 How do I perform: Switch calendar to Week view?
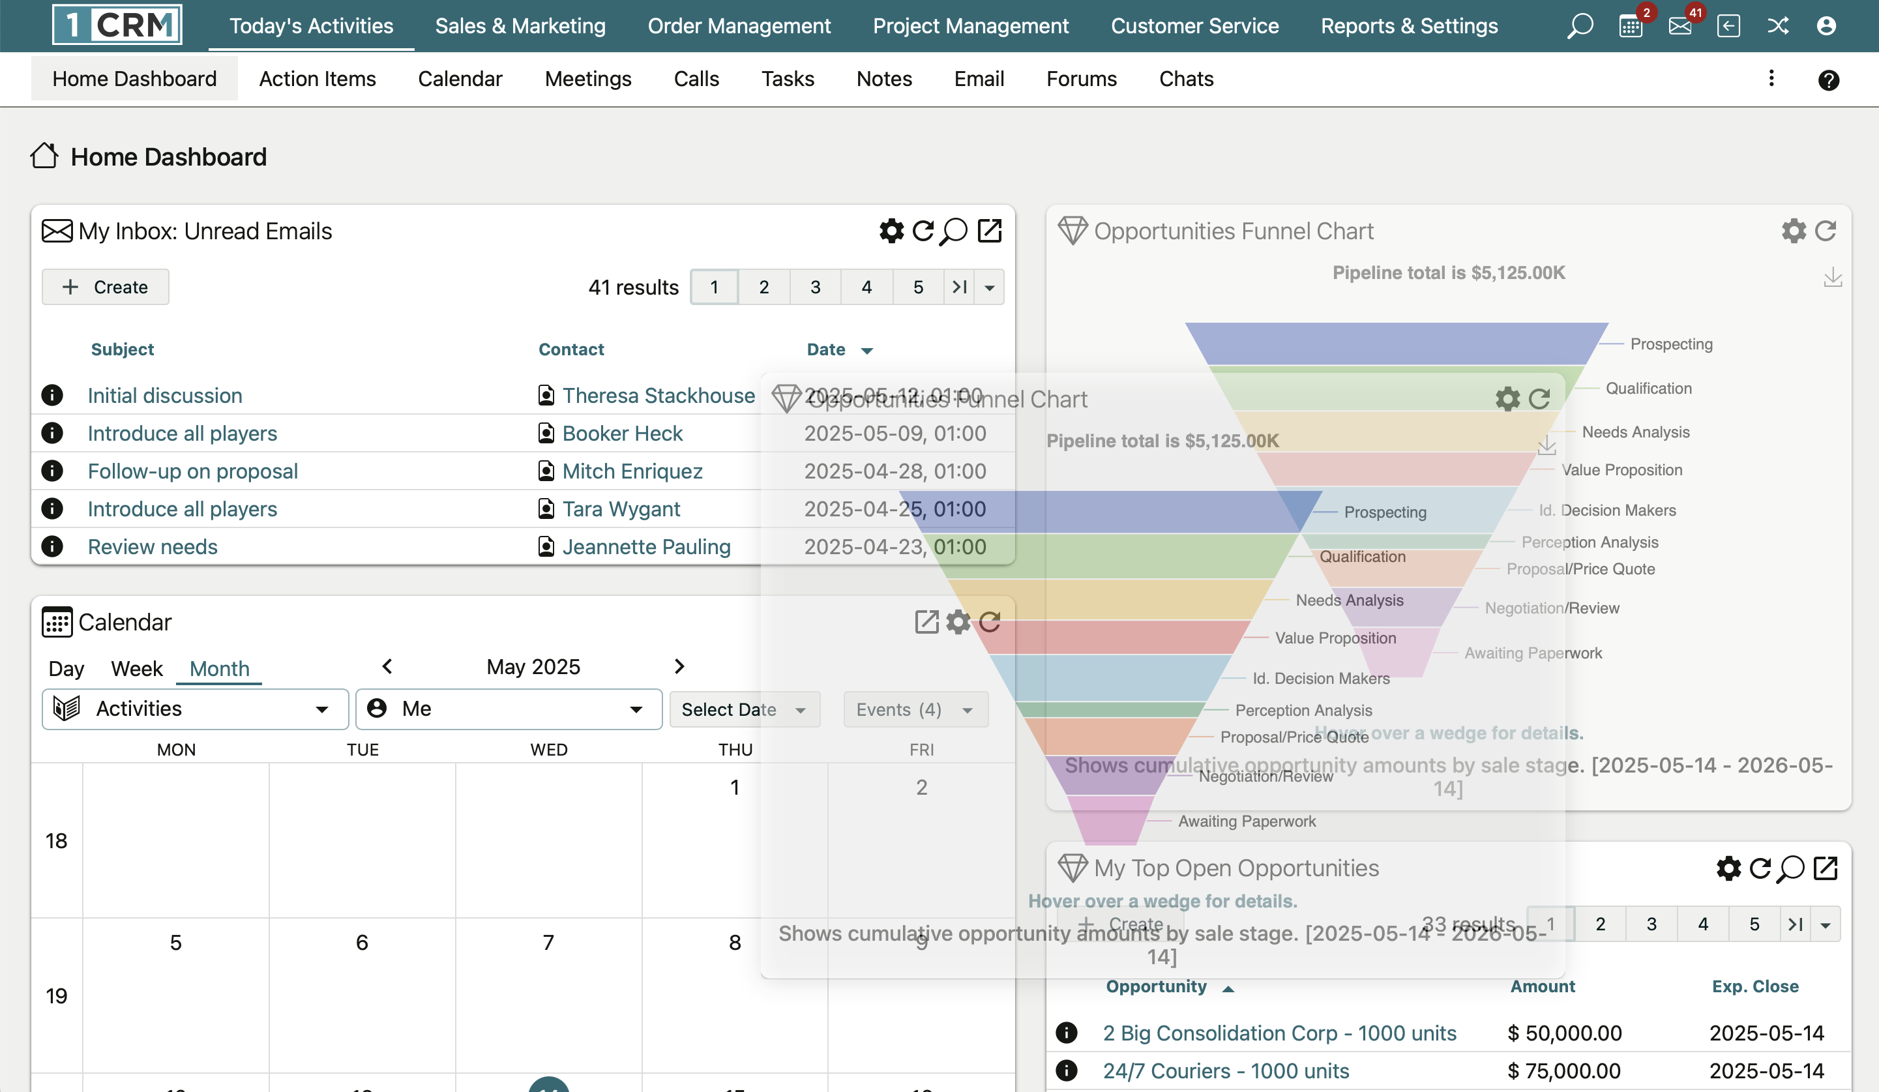(136, 669)
